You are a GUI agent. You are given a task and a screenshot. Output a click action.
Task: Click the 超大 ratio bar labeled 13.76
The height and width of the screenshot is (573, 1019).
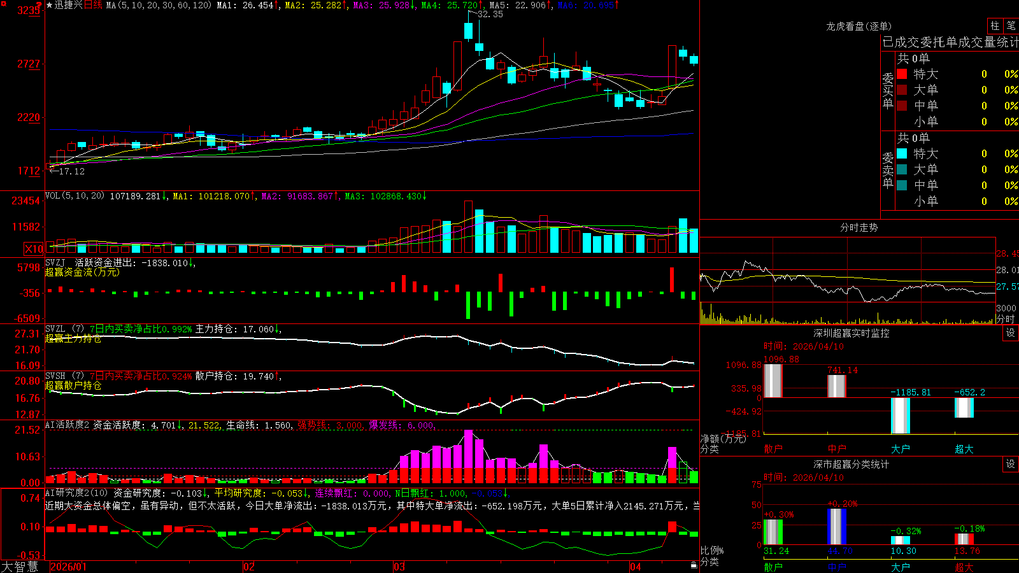[964, 539]
